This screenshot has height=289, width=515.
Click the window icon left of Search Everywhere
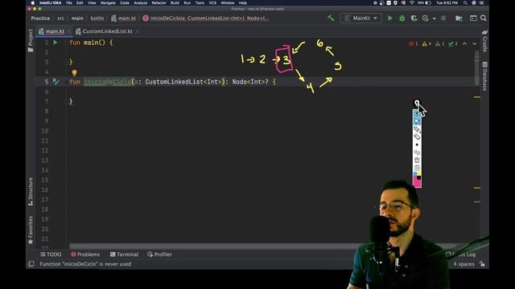point(473,18)
